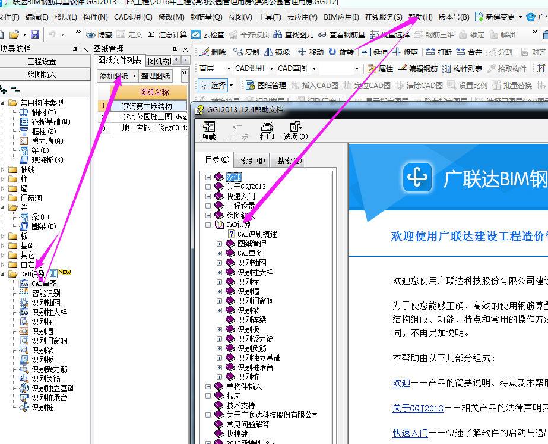Click the Save disk icon in toolbar

click(35, 34)
